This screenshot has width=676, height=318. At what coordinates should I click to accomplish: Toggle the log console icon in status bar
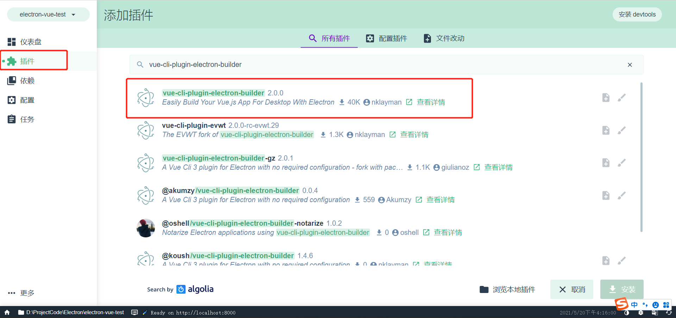pos(134,312)
